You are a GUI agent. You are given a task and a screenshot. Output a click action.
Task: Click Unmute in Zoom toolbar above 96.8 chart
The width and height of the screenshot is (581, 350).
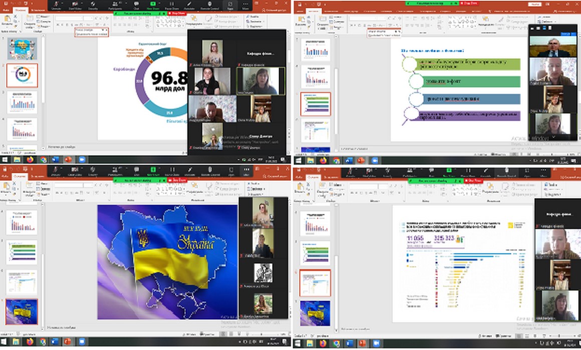pos(56,4)
